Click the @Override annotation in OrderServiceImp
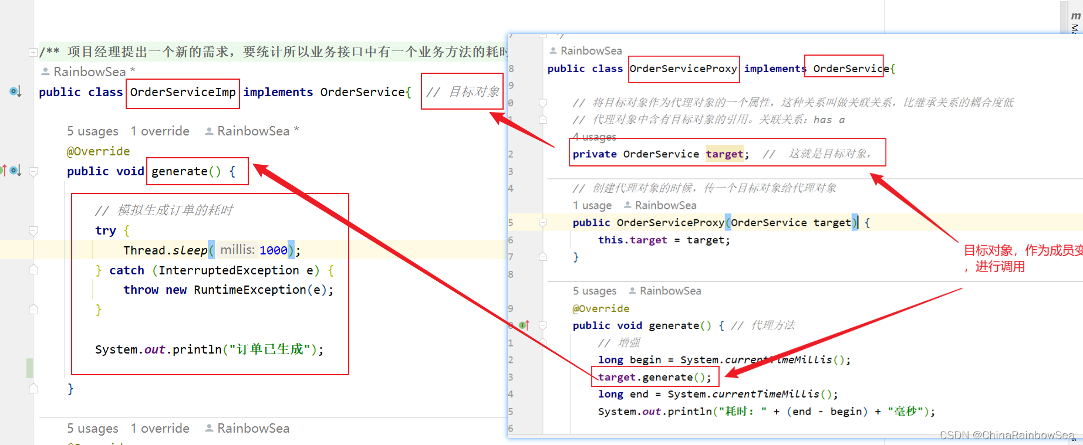This screenshot has height=445, width=1083. [x=98, y=151]
